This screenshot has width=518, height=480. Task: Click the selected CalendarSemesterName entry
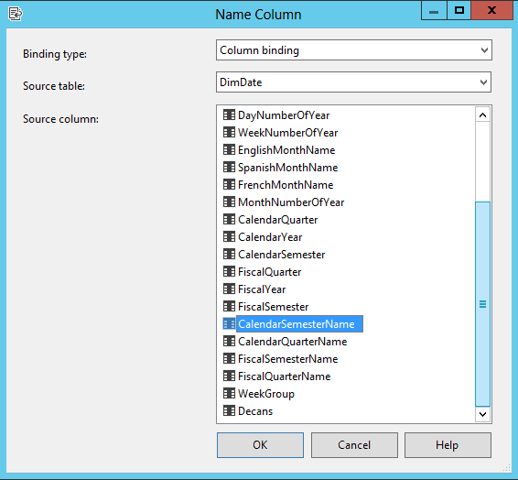click(299, 324)
